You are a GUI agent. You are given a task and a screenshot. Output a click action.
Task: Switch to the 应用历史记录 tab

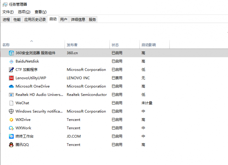pos(35,20)
